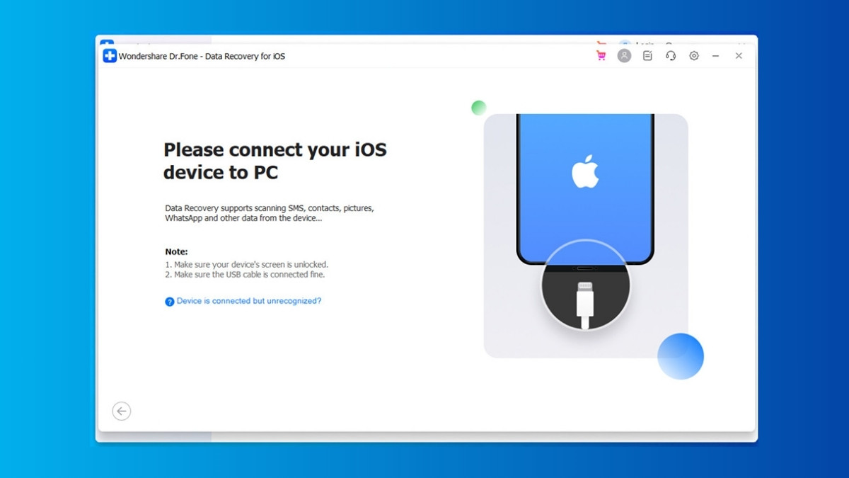Close the Dr.Fone window
This screenshot has height=478, width=849.
coord(739,56)
